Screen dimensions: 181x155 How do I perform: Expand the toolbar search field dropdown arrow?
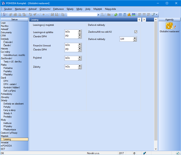pyautogui.click(x=98, y=15)
